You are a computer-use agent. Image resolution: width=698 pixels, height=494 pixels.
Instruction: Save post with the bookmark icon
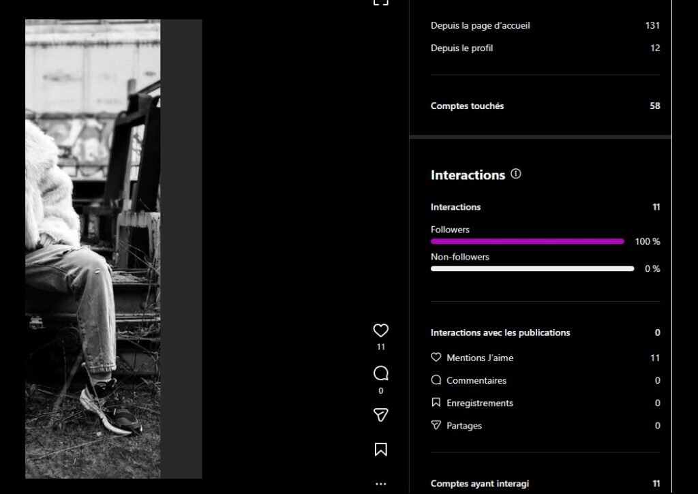tap(380, 449)
